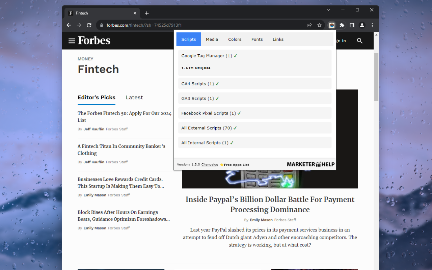Switch to the Colors tab
The height and width of the screenshot is (270, 432).
point(235,39)
